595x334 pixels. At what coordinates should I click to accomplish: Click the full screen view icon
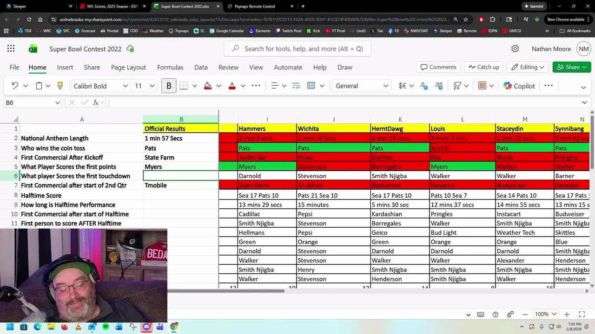pyautogui.click(x=582, y=314)
